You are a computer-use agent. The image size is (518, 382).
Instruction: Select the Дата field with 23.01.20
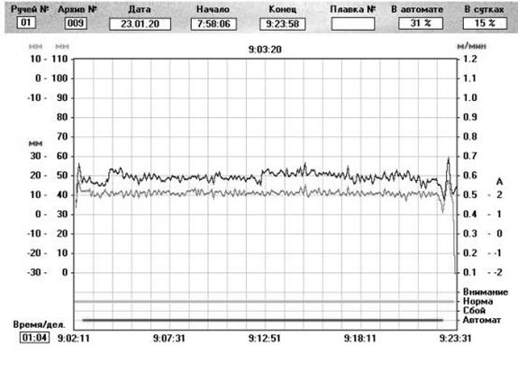(140, 24)
